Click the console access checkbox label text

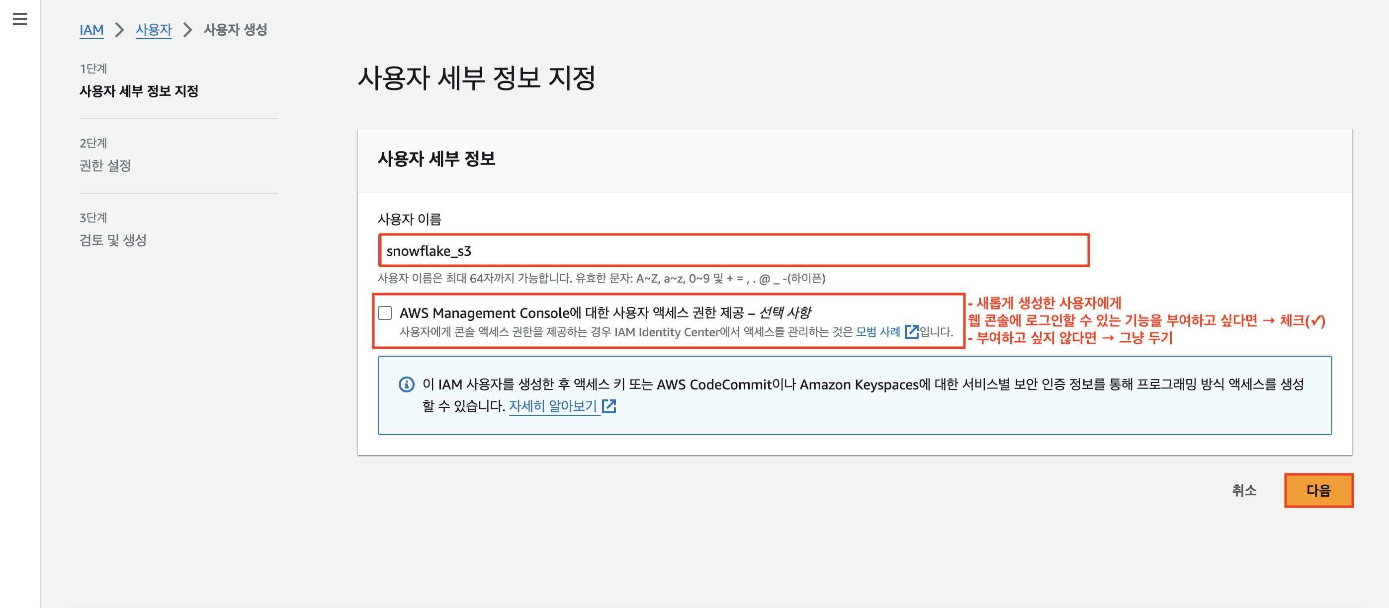(x=604, y=313)
